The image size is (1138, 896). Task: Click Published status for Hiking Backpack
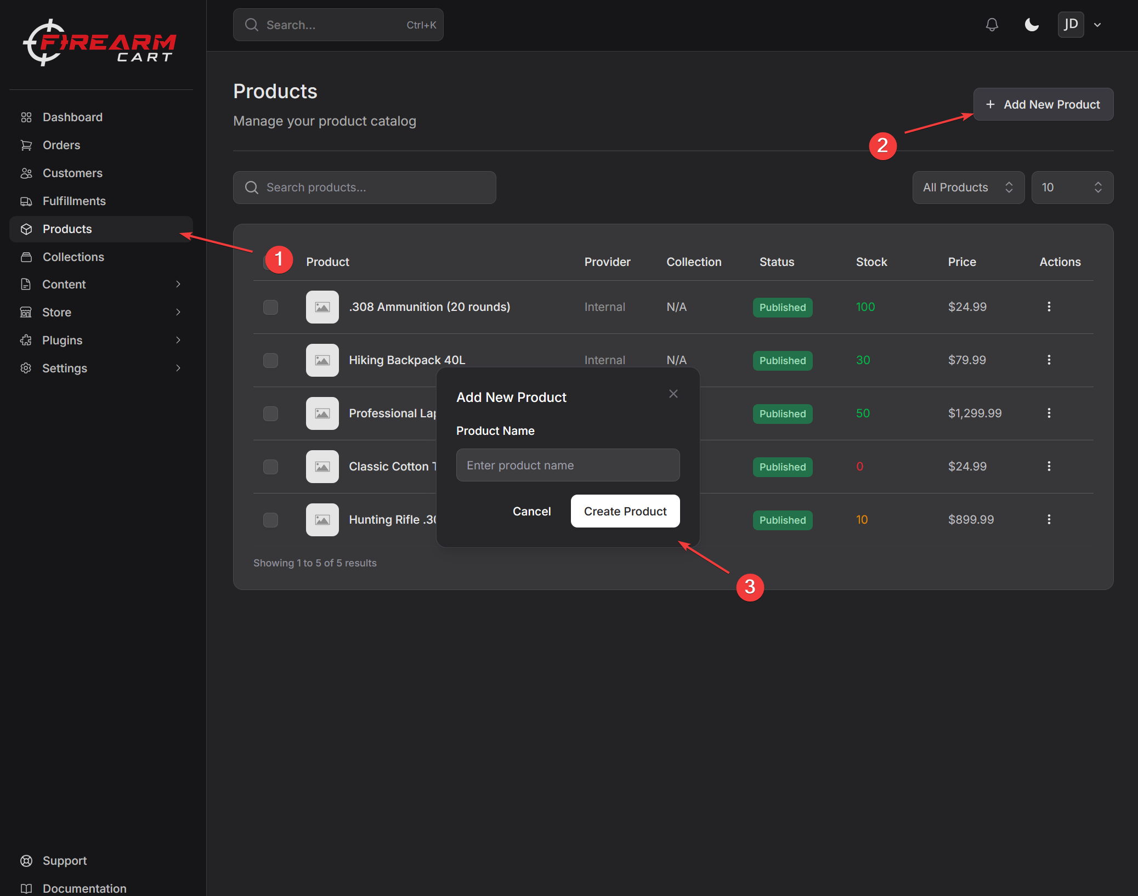click(x=783, y=361)
